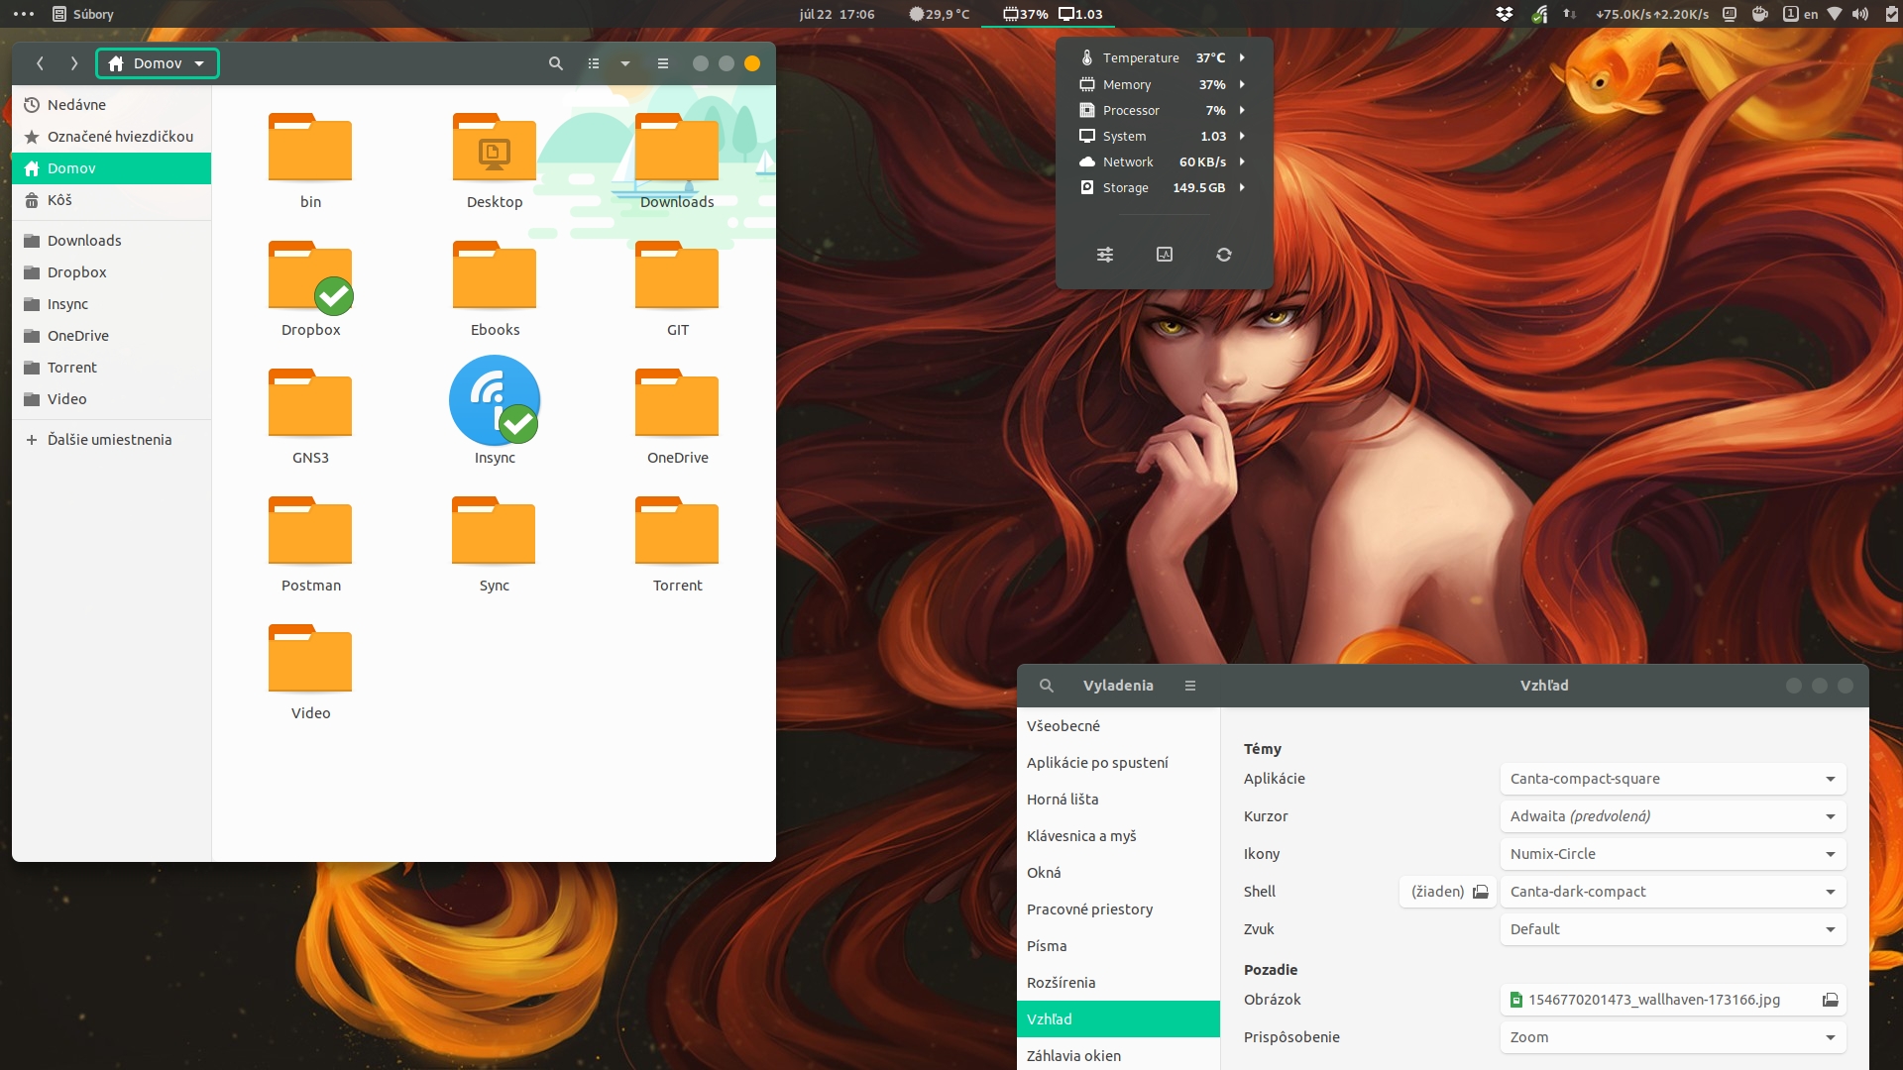Select the Postman folder icon
The width and height of the screenshot is (1903, 1070).
[310, 531]
